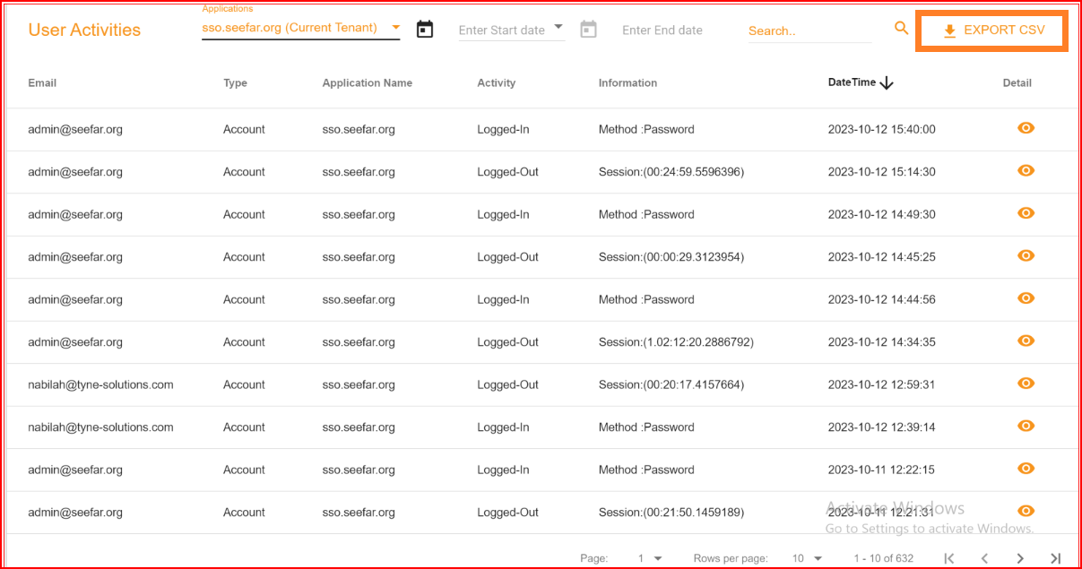Click Method :Password in the 14:49:30 row
1082x569 pixels.
[646, 214]
